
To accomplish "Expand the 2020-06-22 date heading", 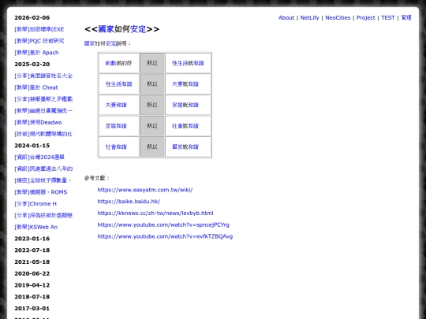I will coord(32,273).
